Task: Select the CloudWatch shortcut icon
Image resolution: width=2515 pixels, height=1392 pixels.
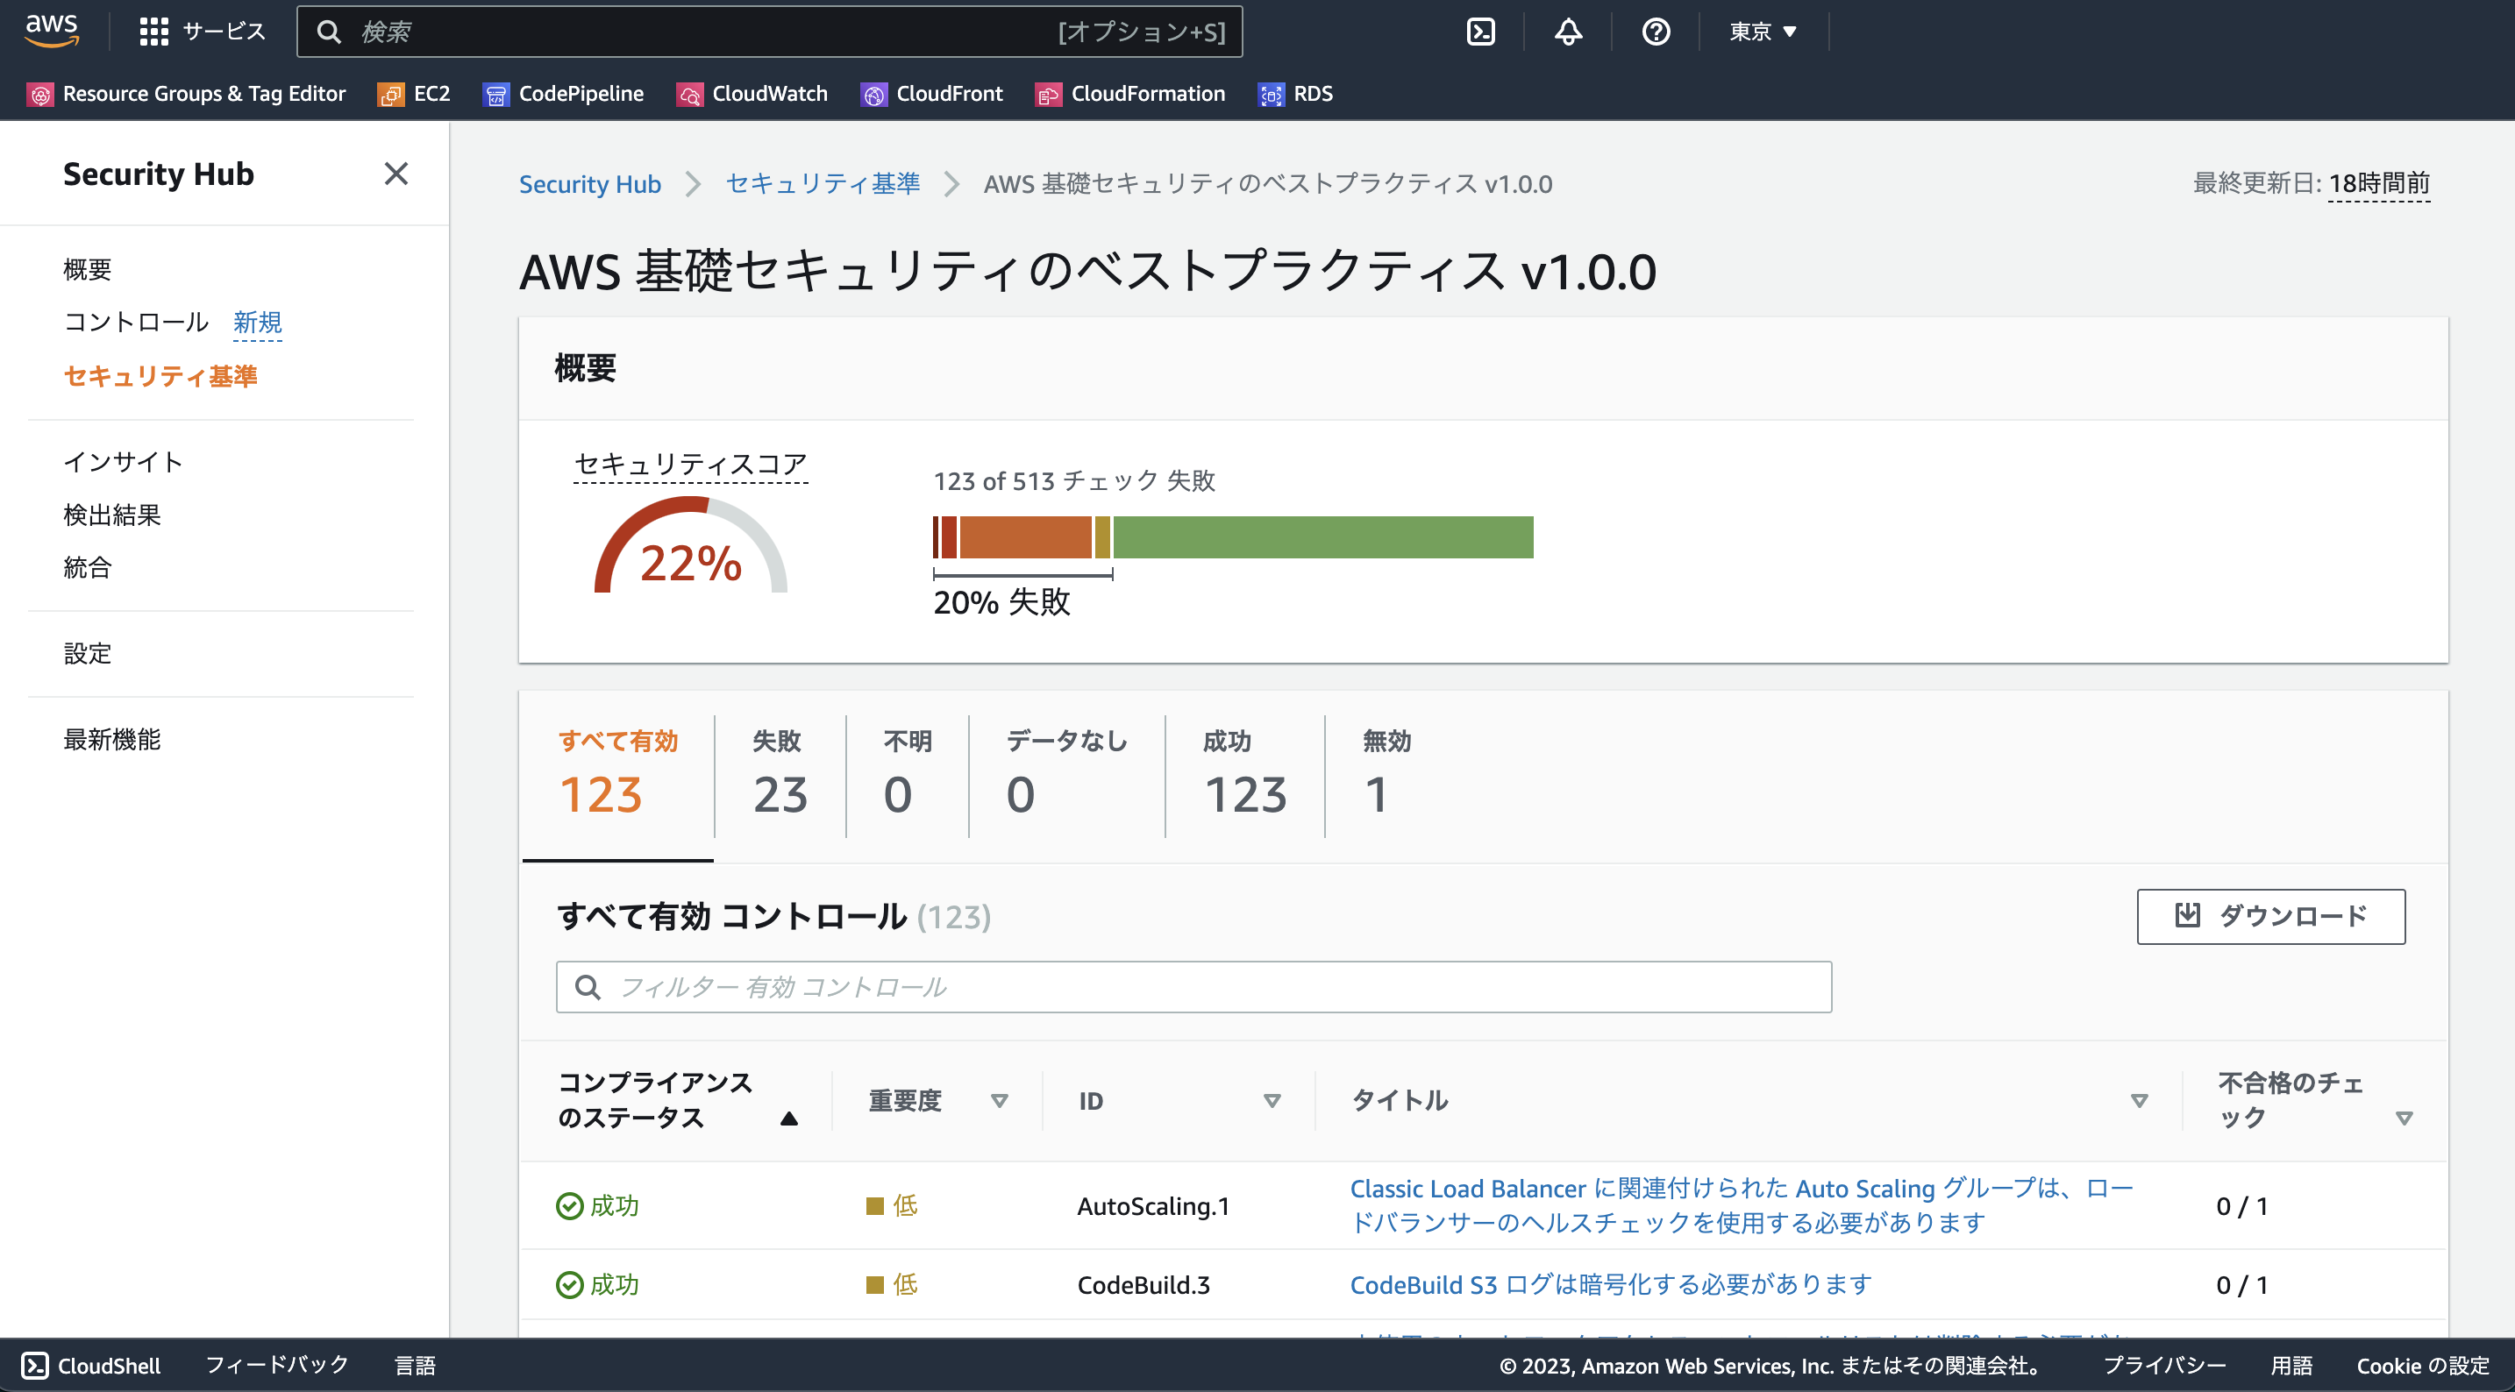Action: [x=689, y=94]
